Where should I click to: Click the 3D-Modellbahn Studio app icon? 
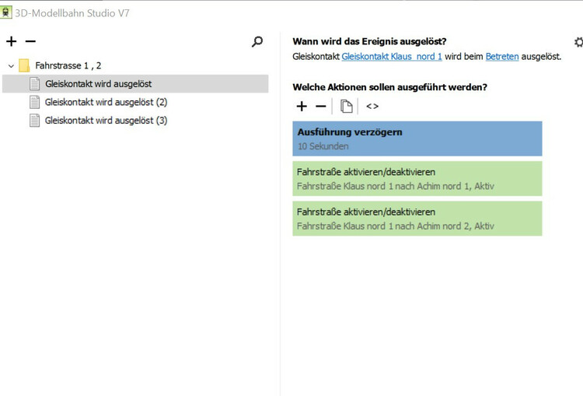click(7, 12)
